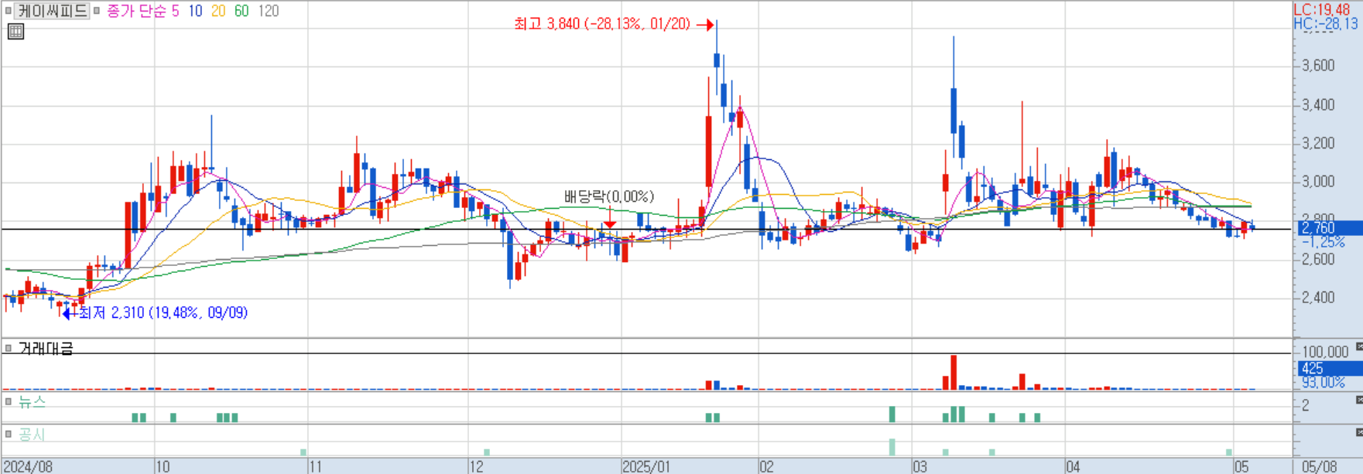This screenshot has height=474, width=1363.
Task: Click the 10 month label on date axis
Action: 163,466
